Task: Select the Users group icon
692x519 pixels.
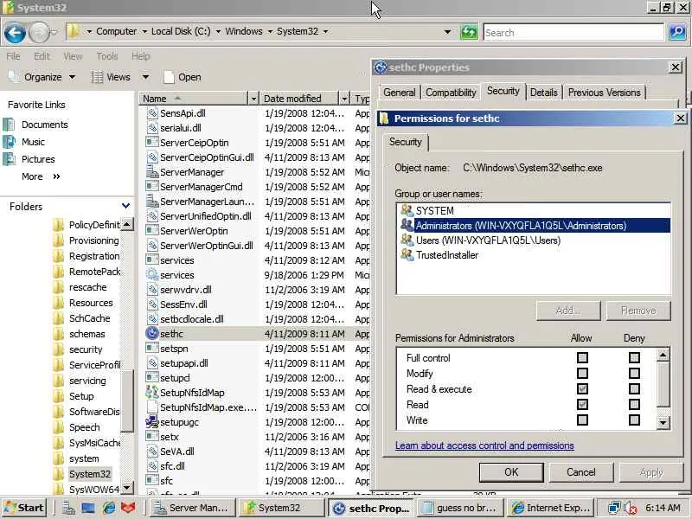Action: click(407, 240)
